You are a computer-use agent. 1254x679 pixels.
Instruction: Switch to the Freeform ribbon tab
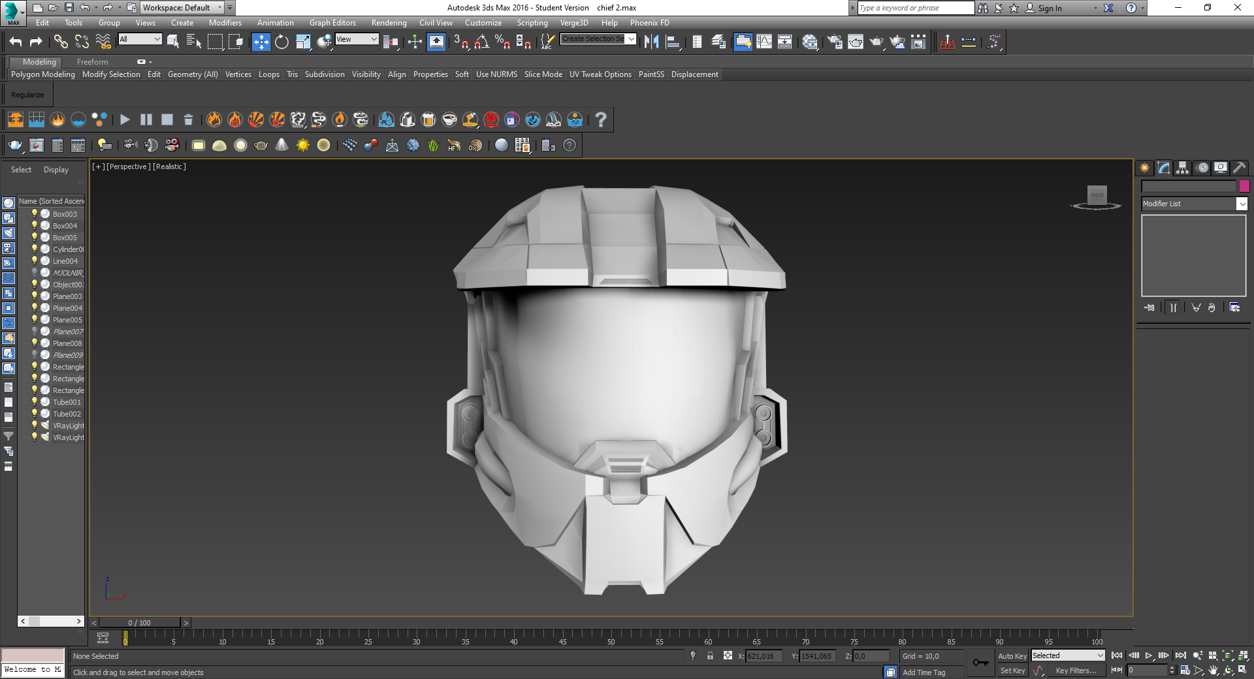point(92,62)
